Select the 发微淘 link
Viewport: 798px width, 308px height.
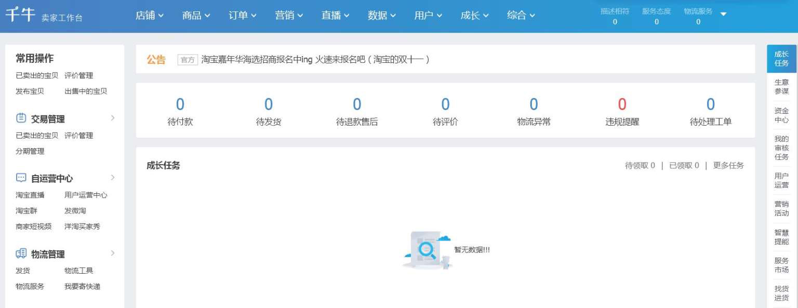(75, 211)
